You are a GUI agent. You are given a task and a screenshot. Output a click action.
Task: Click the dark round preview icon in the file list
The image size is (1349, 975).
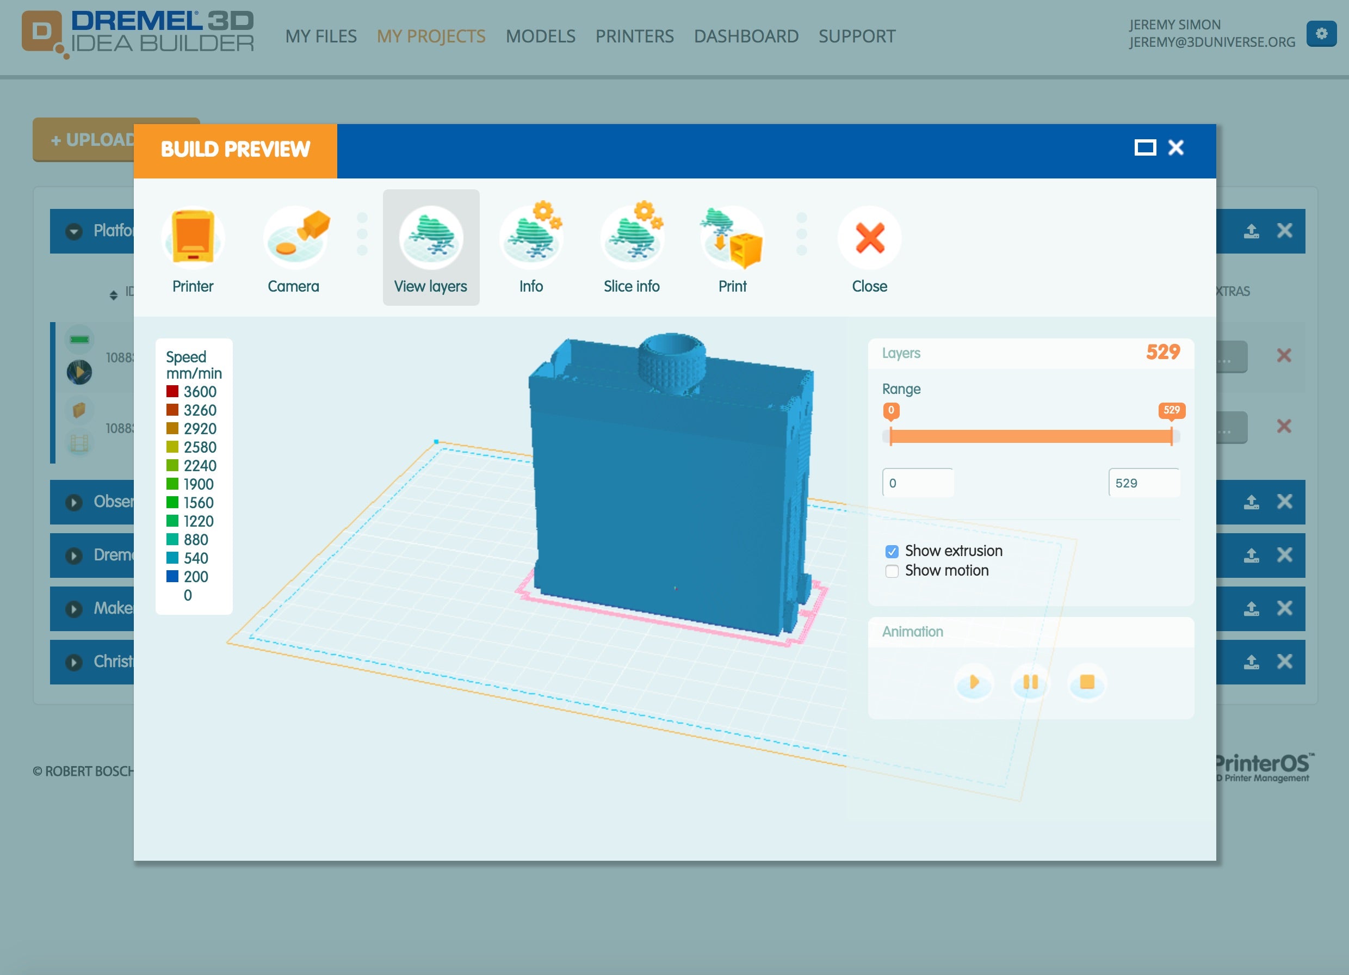pos(79,372)
